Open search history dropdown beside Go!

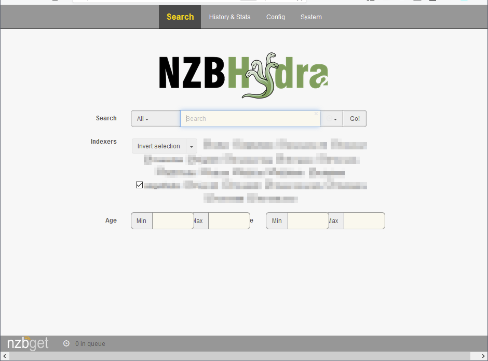point(331,118)
